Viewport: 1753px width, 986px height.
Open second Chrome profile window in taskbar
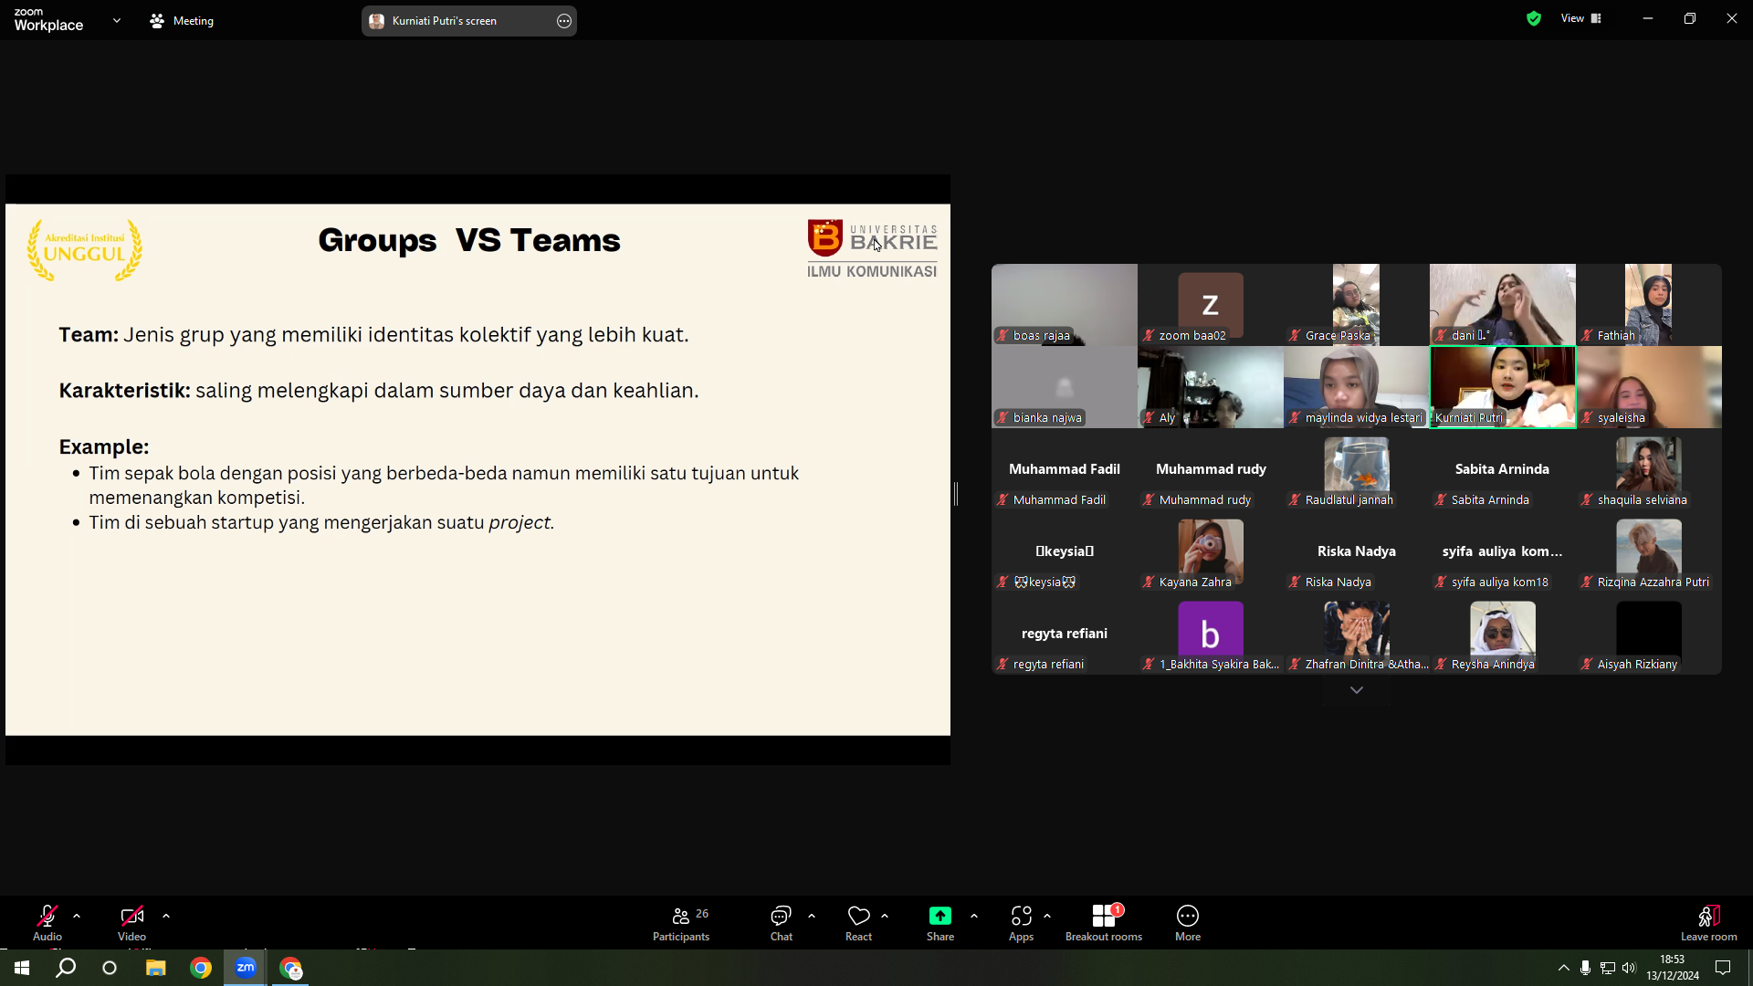[x=290, y=968]
